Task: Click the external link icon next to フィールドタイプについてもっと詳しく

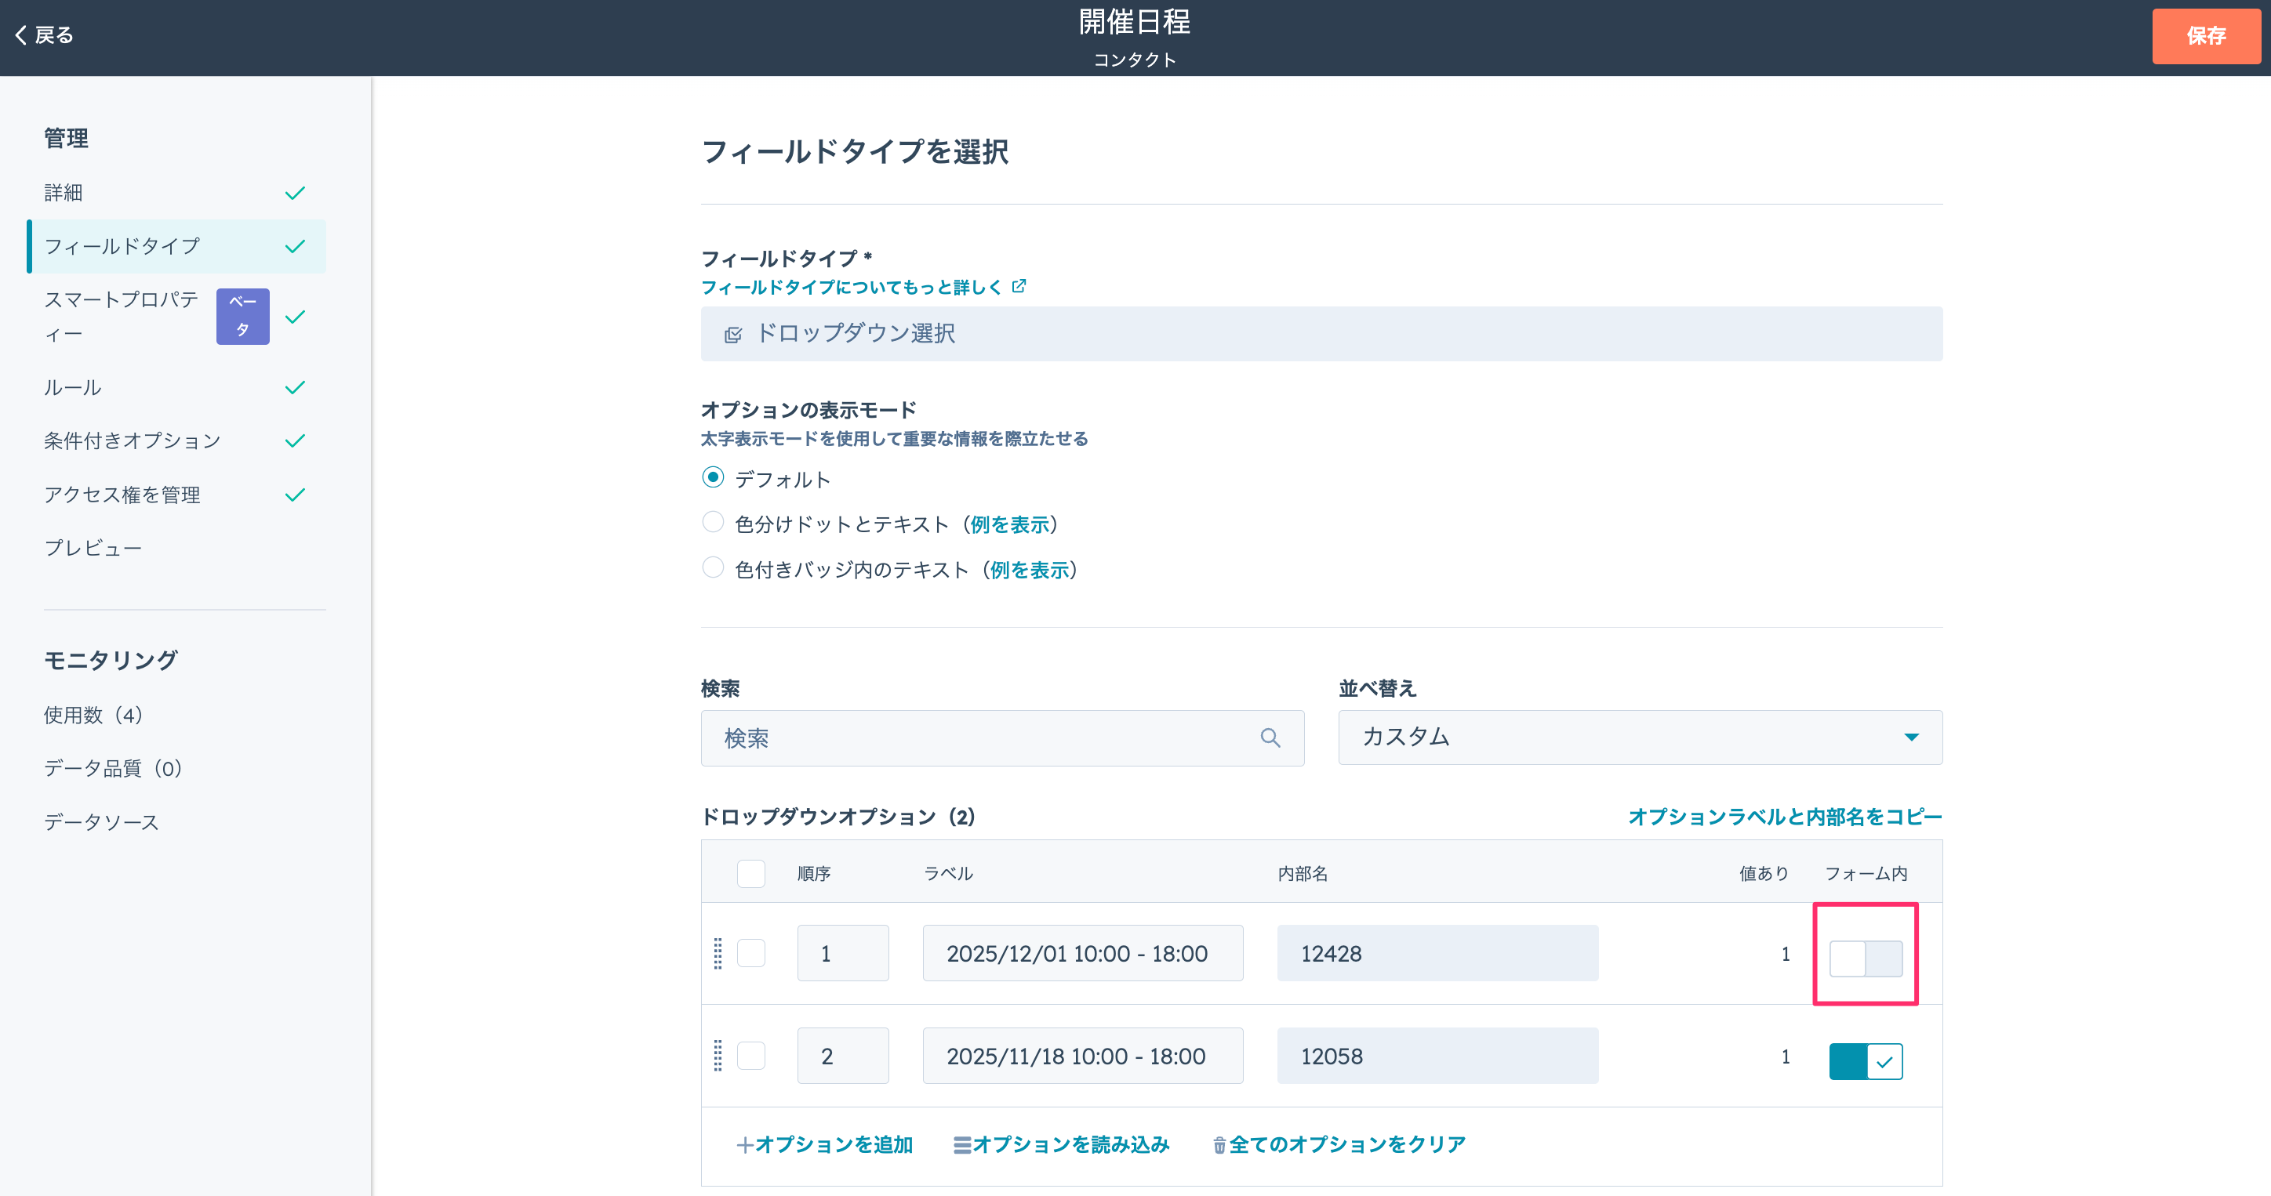Action: 1019,286
